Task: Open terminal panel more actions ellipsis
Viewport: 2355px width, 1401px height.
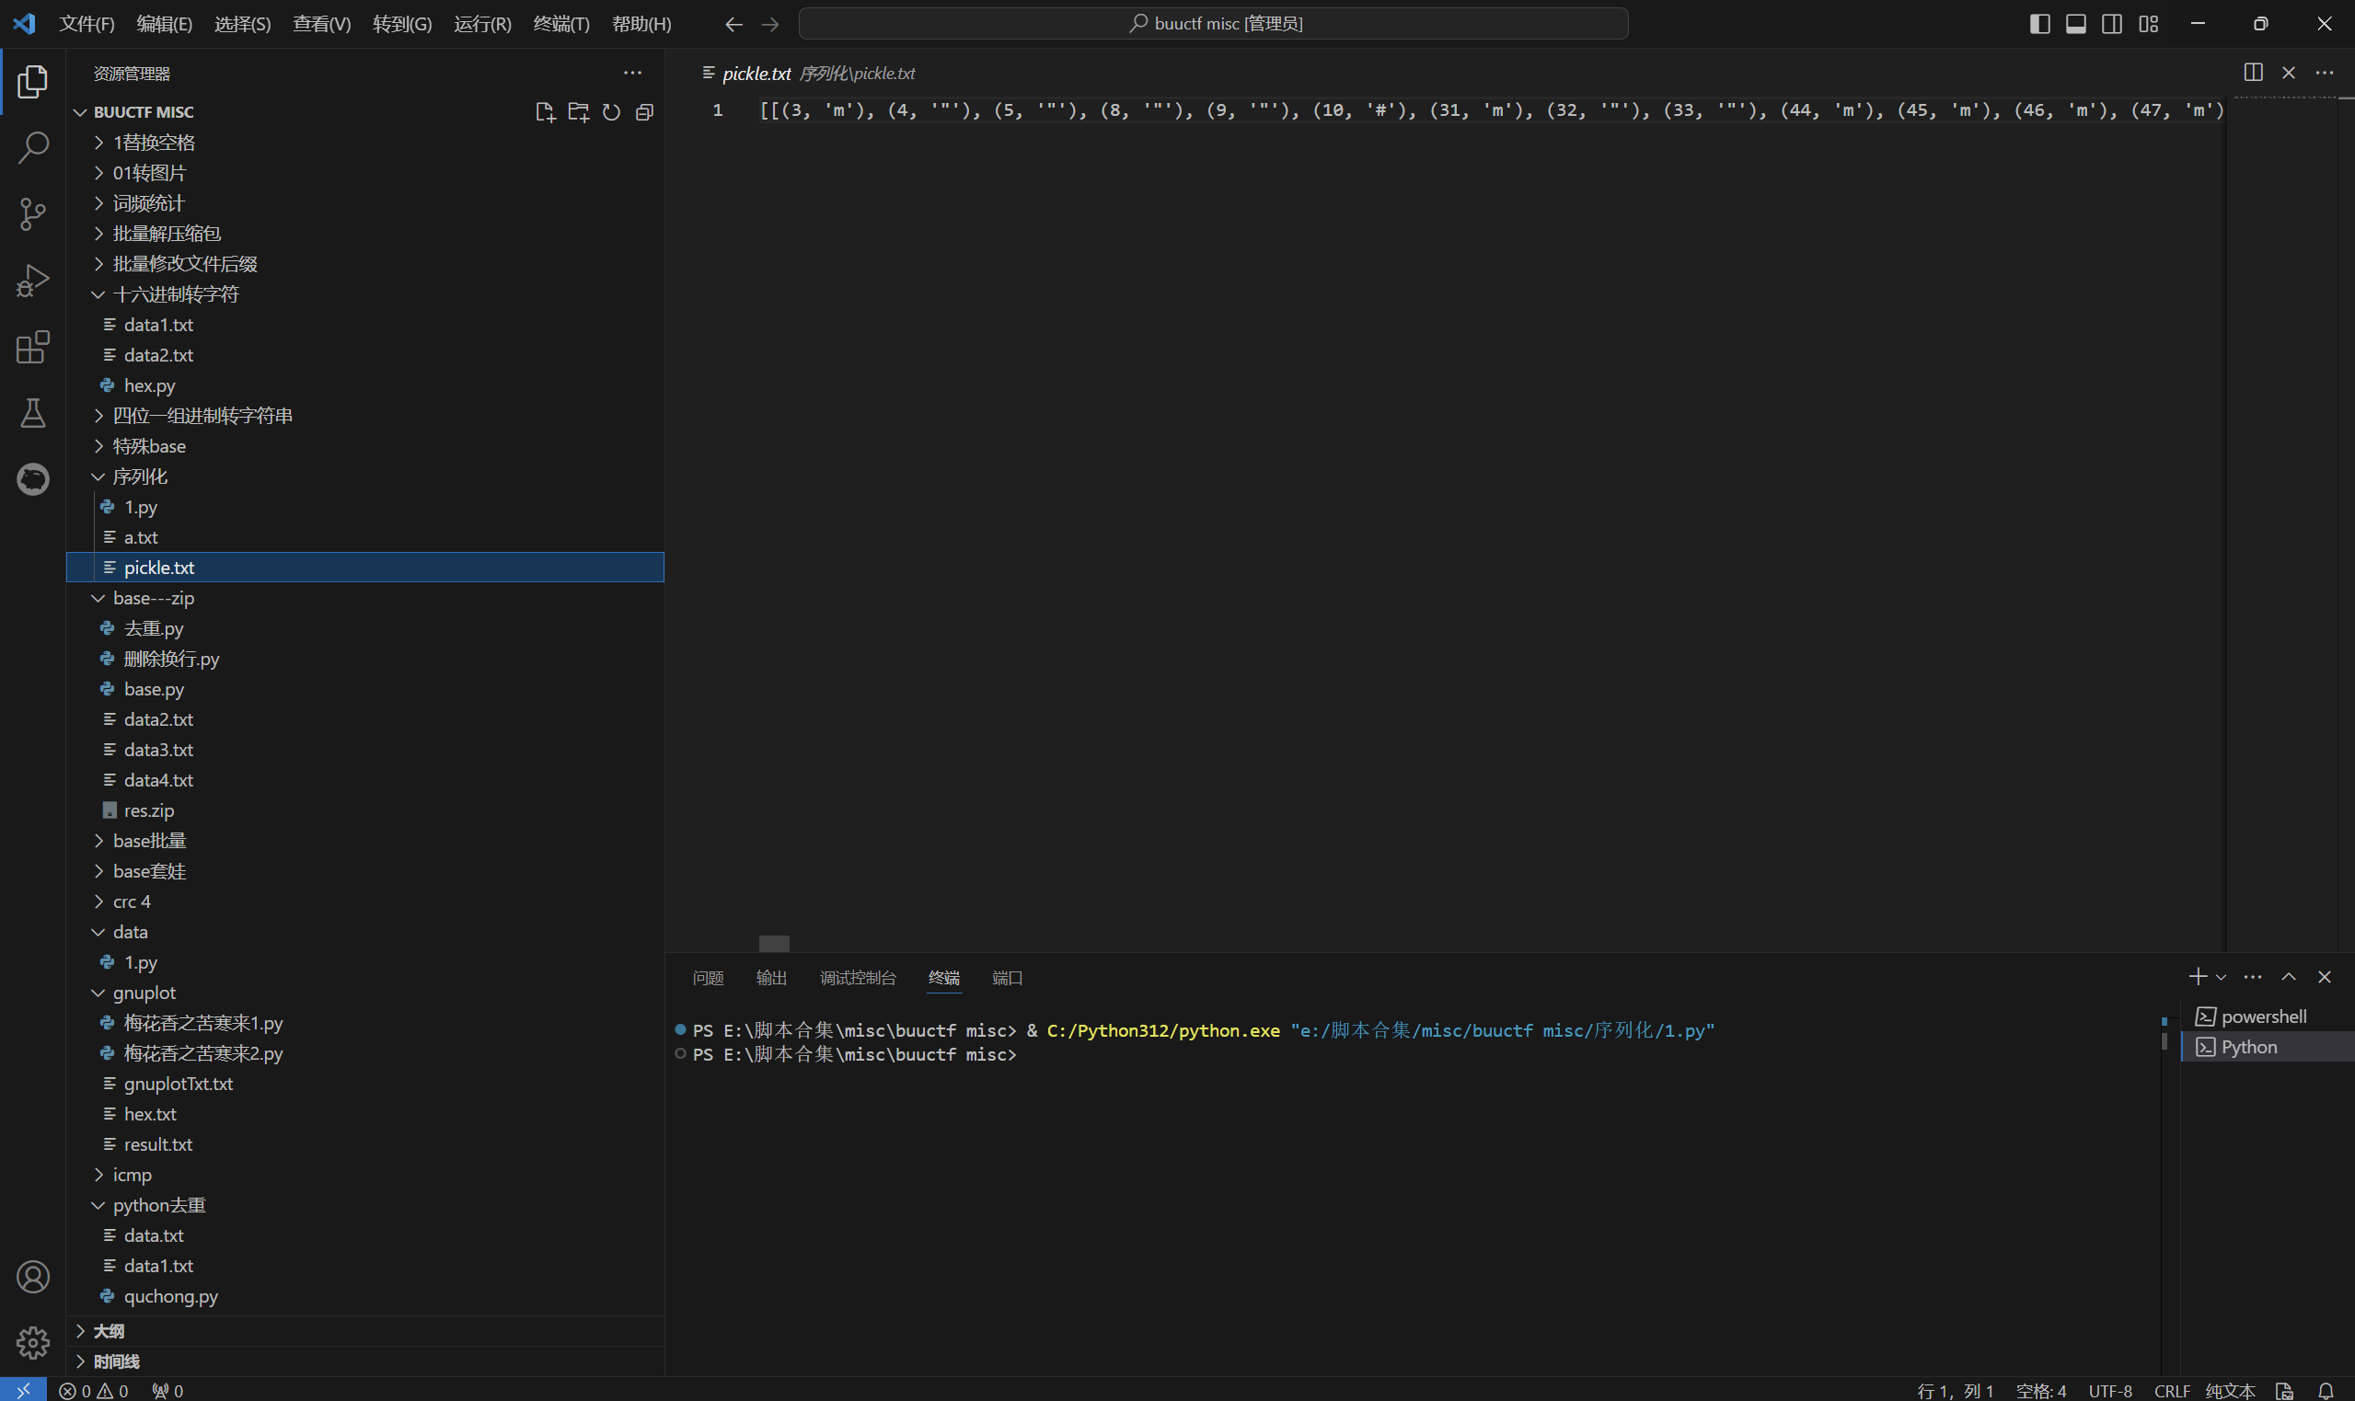Action: coord(2253,977)
